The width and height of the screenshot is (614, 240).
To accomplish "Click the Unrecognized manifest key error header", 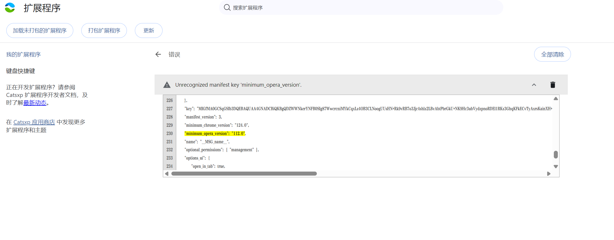I will [238, 85].
